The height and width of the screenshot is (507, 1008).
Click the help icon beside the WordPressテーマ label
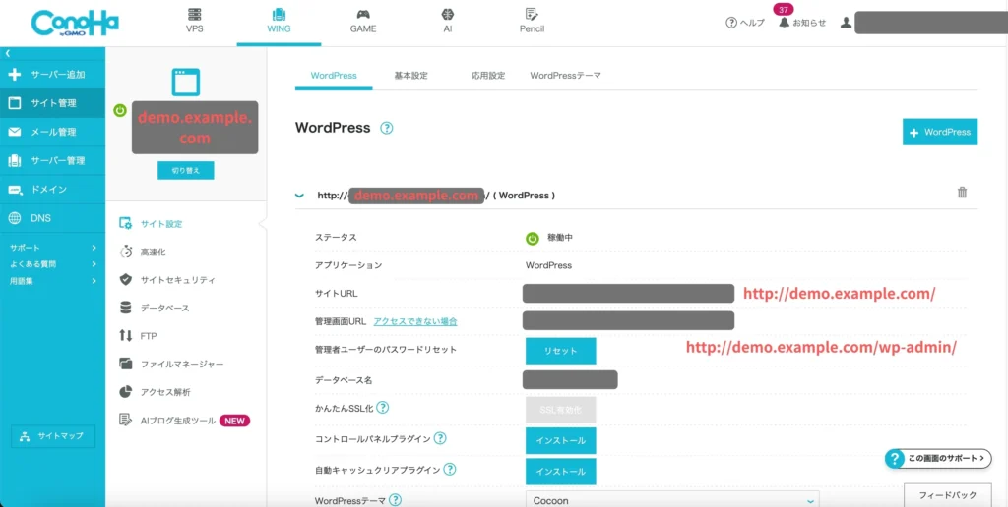(x=396, y=500)
